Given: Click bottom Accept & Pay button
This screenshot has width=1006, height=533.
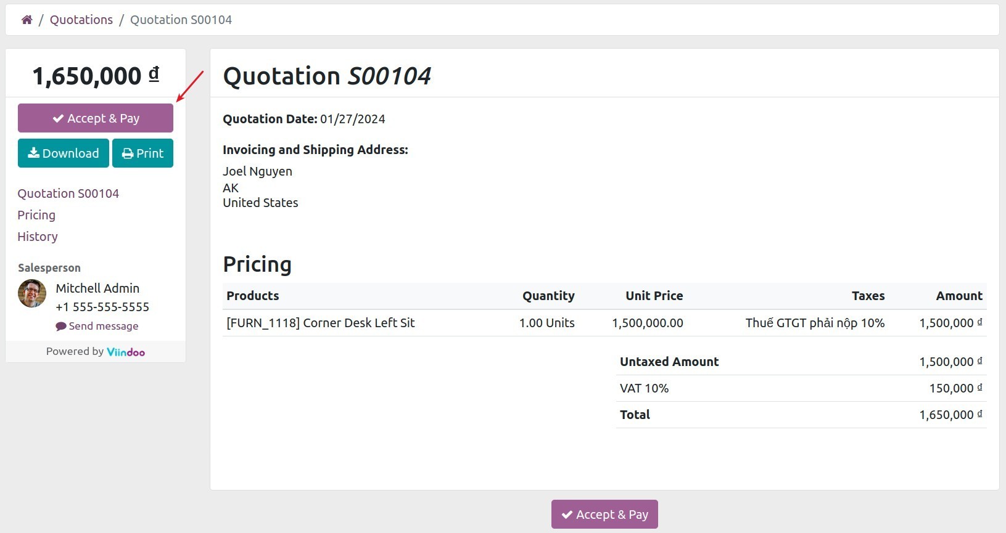Looking at the screenshot, I should [x=604, y=514].
